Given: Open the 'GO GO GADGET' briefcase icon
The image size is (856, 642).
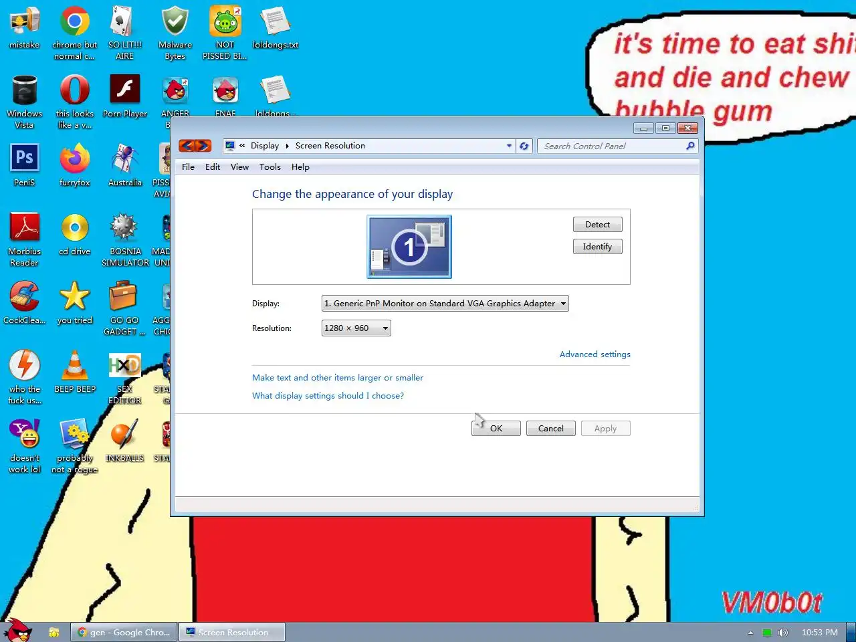Looking at the screenshot, I should click(124, 308).
